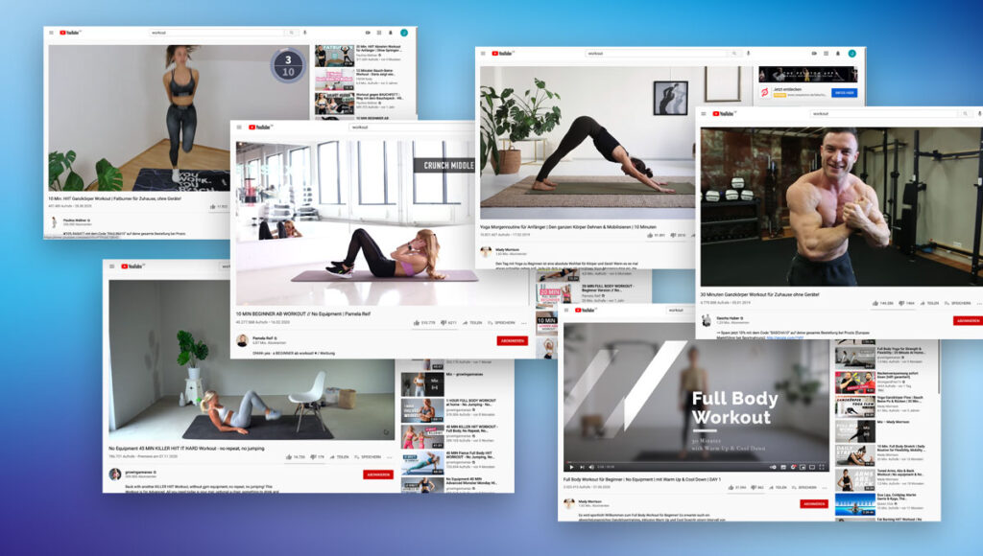This screenshot has width=983, height=556.
Task: Subscribe to Mady Morrison under the Full Body Workout video
Action: point(814,503)
